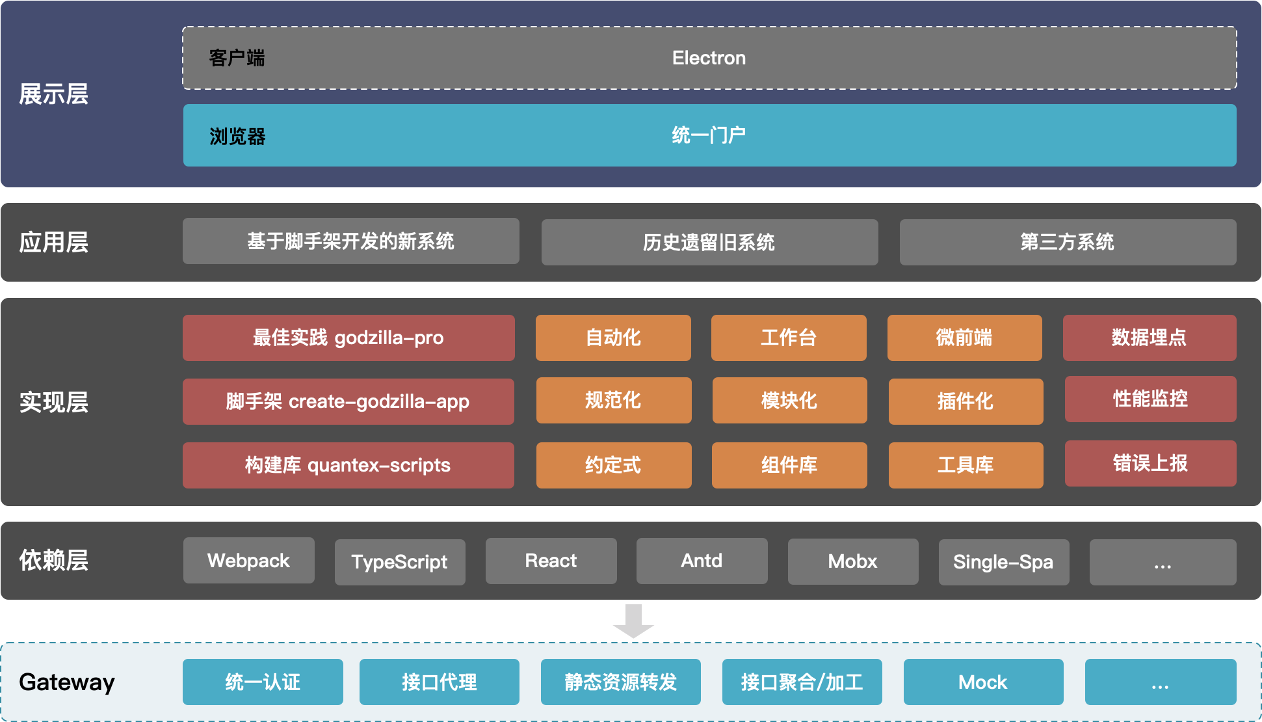Select the 模块化 block
This screenshot has width=1262, height=722.
[x=790, y=400]
